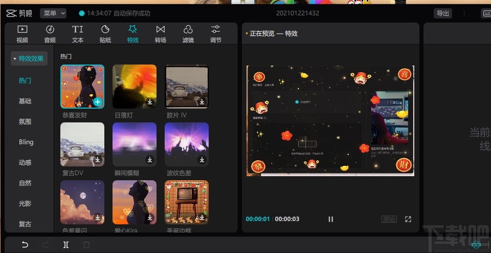
Task: Open the 滤镜 (Filter) tab
Action: tap(188, 34)
